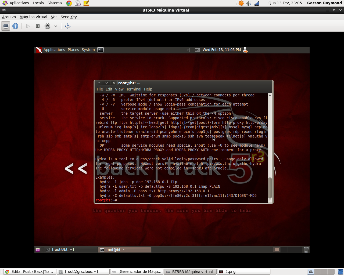This screenshot has width=344, height=275.
Task: Click the terminal scrollbar up arrow
Action: [270, 95]
